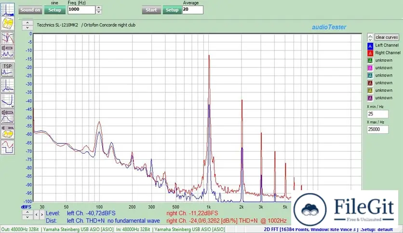Raise Y-axis bottom with up arrow near dBFS

(27, 212)
